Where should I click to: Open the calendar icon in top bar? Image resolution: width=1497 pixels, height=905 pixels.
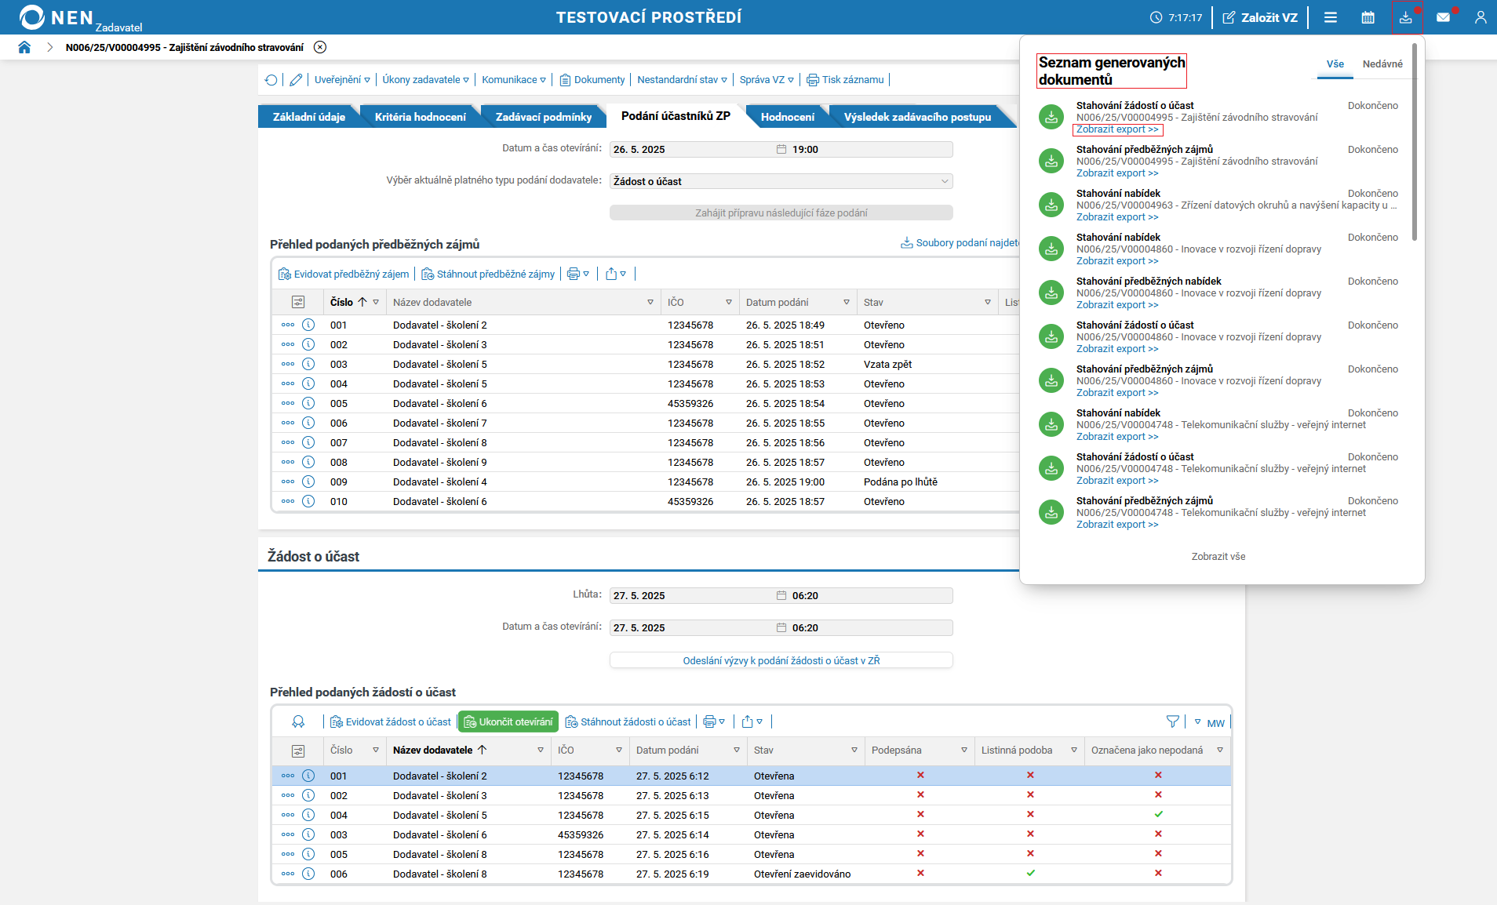point(1368,17)
